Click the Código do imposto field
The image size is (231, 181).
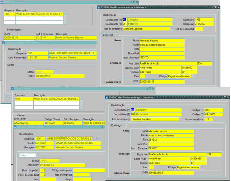point(89,170)
